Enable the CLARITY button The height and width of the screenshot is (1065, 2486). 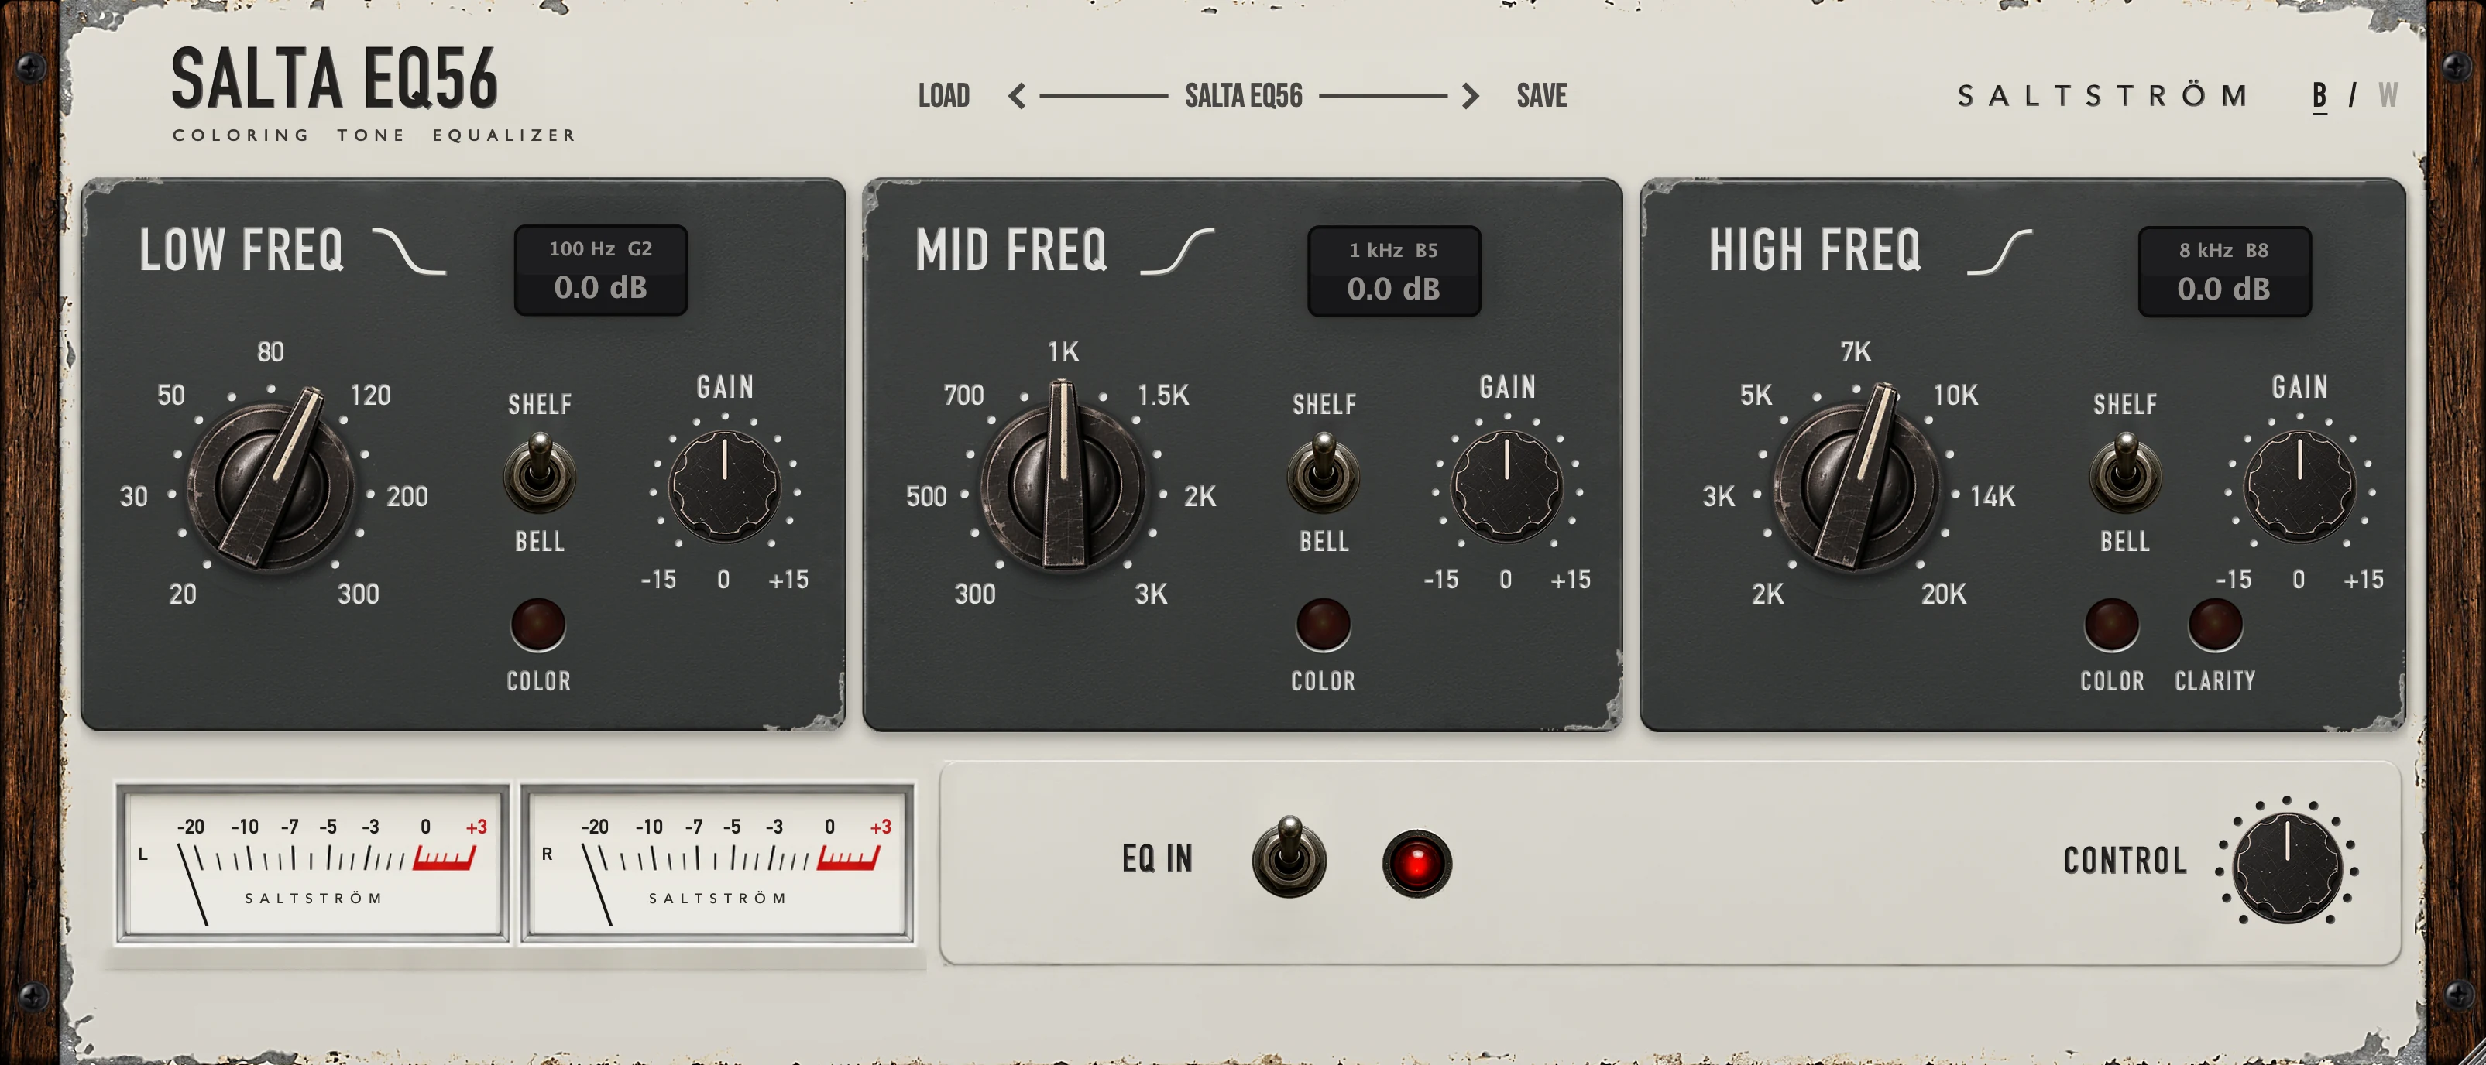coord(2215,625)
